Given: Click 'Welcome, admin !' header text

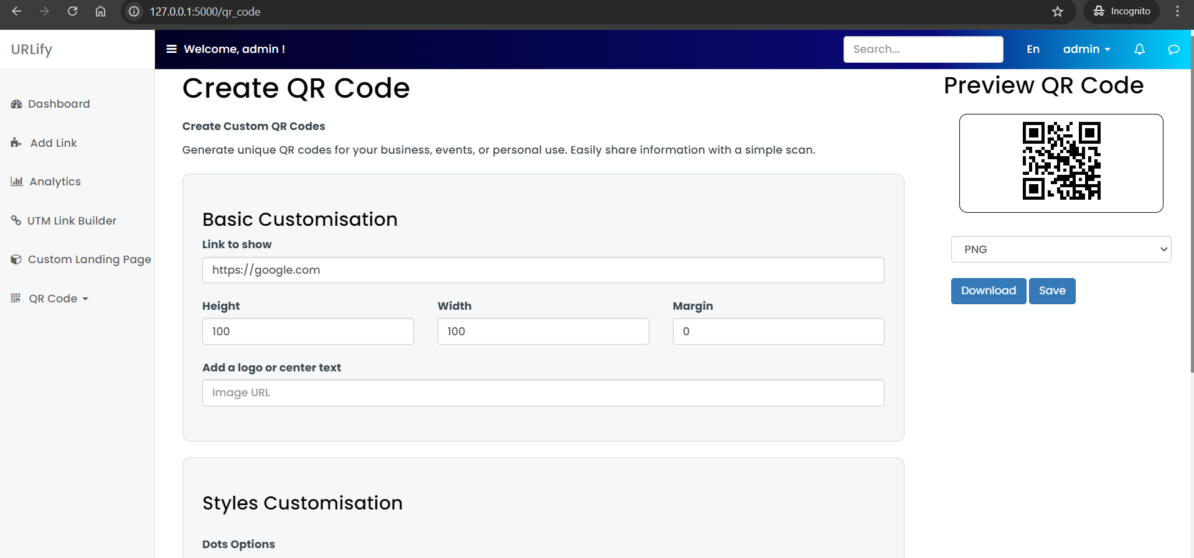Looking at the screenshot, I should pyautogui.click(x=234, y=49).
